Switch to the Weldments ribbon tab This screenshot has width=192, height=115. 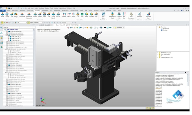[57, 11]
